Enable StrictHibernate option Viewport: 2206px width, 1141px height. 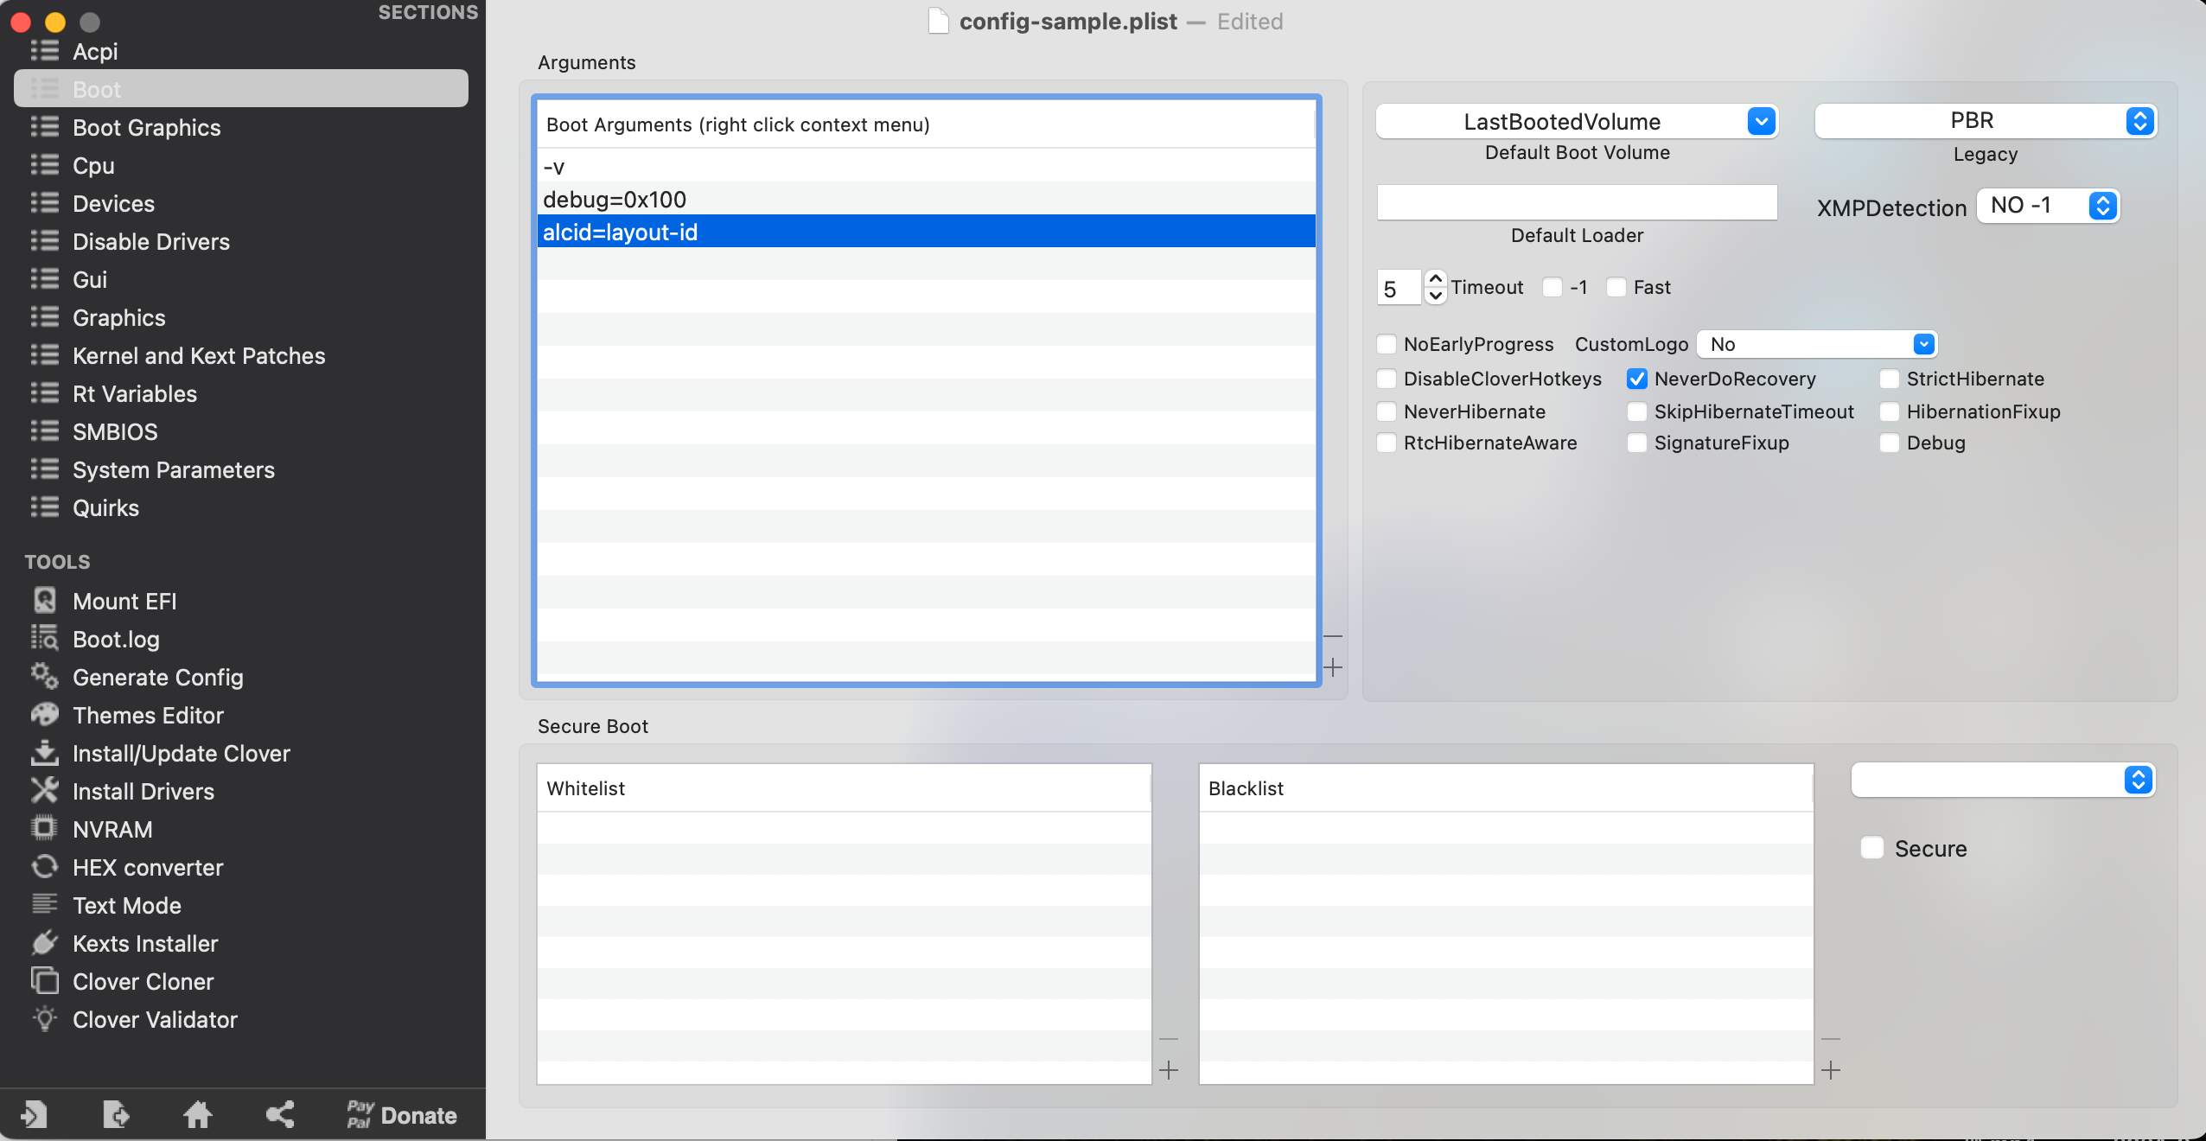[x=1889, y=379]
